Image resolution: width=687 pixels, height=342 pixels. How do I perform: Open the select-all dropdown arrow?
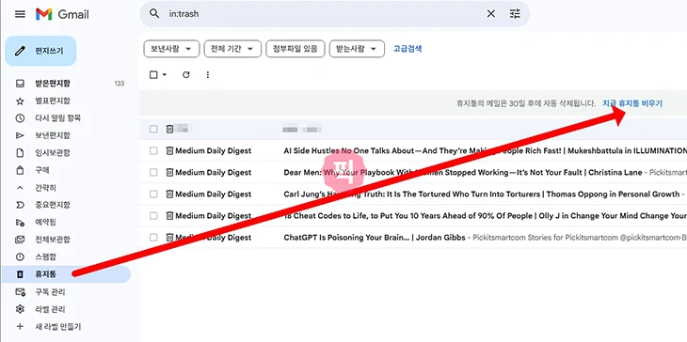click(165, 75)
